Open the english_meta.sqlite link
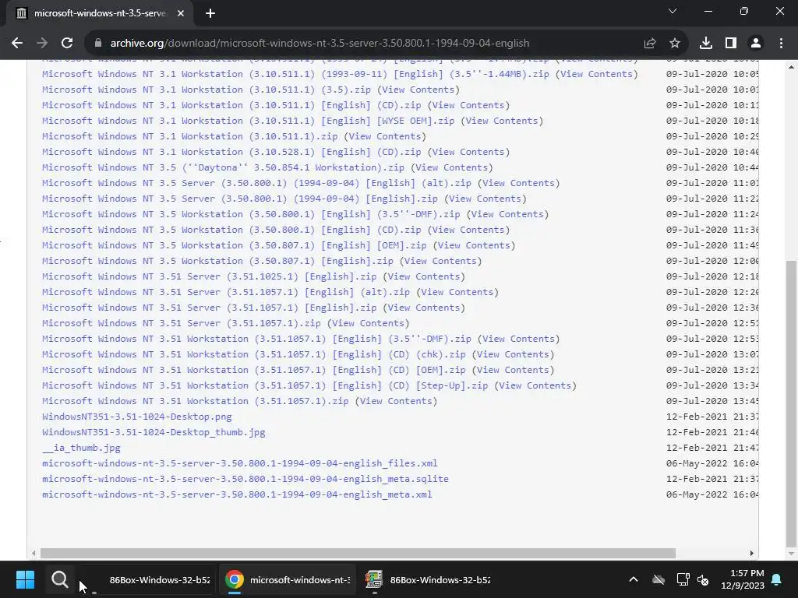The image size is (798, 598). coord(245,479)
